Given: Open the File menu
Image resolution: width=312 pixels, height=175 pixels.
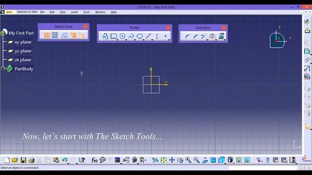Looking at the screenshot, I should [42, 12].
